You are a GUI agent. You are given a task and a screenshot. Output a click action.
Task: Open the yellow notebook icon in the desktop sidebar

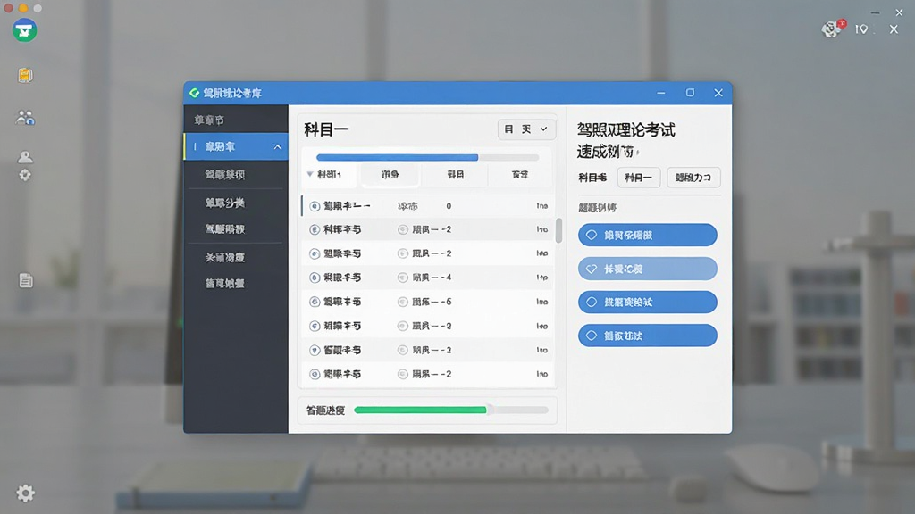[25, 75]
